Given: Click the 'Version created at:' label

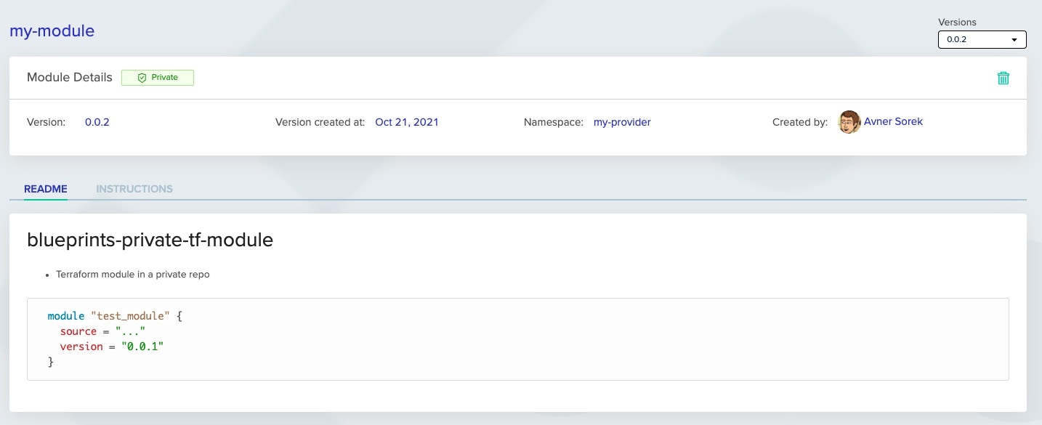Looking at the screenshot, I should point(320,122).
